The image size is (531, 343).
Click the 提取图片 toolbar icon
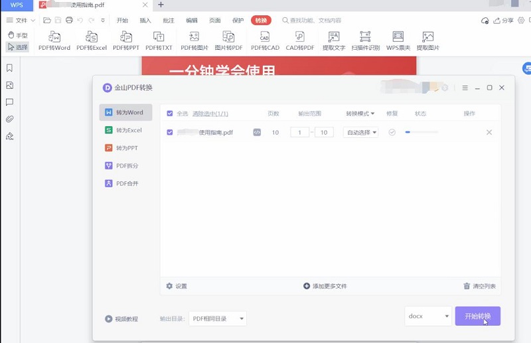(x=427, y=40)
